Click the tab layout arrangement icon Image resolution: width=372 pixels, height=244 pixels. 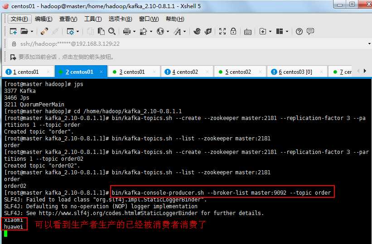pos(280,31)
